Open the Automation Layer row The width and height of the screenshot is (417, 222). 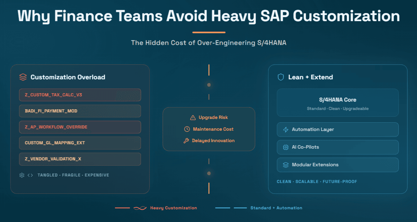[338, 129]
